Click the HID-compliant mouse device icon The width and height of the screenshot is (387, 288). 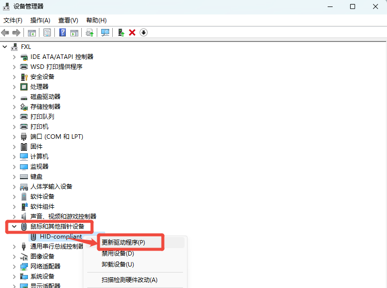(x=33, y=237)
